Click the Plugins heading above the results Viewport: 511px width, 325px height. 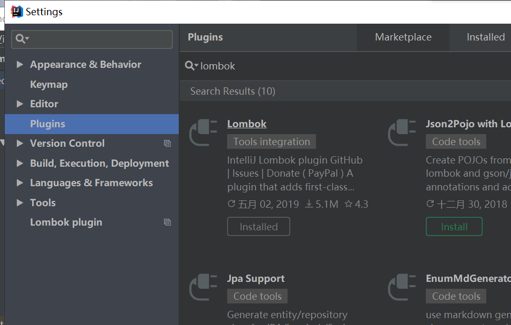click(206, 37)
